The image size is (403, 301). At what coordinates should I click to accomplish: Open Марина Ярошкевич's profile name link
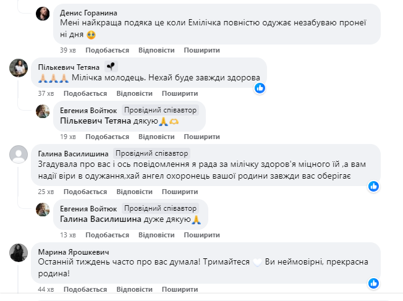(x=74, y=252)
